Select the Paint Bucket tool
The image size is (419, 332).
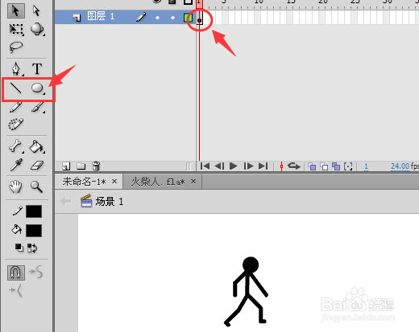(x=36, y=146)
